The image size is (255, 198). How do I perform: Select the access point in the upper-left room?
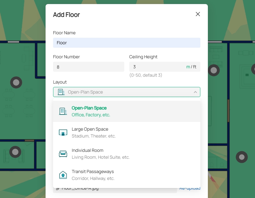coord(16,82)
